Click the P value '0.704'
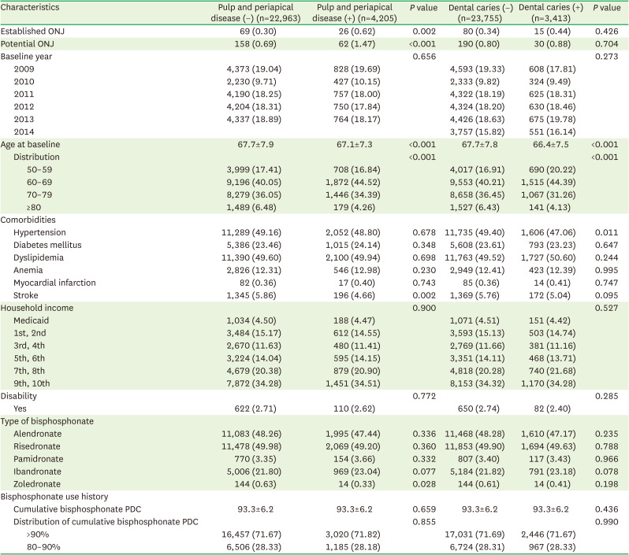 coord(607,43)
